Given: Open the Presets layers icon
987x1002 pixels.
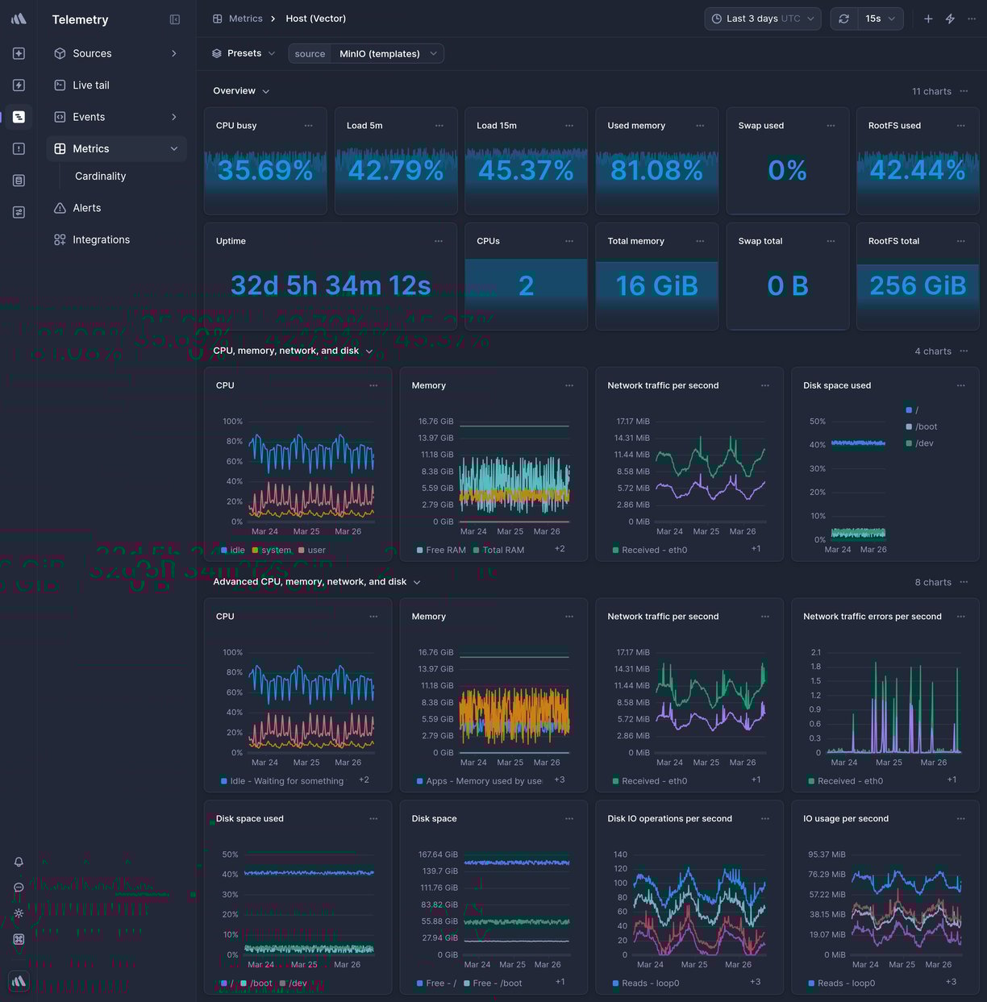Looking at the screenshot, I should pos(216,52).
